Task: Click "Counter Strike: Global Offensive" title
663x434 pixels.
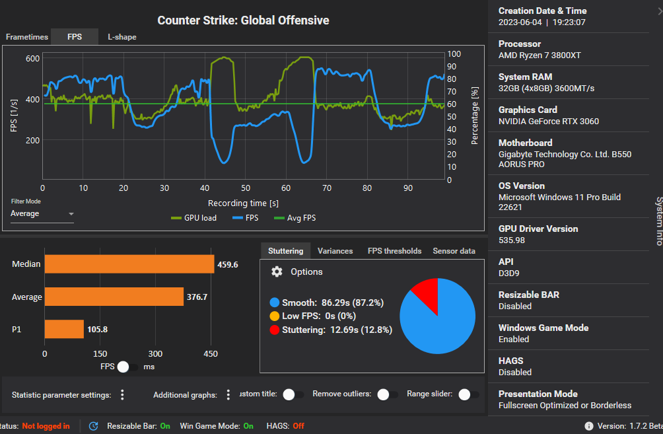Action: [243, 20]
